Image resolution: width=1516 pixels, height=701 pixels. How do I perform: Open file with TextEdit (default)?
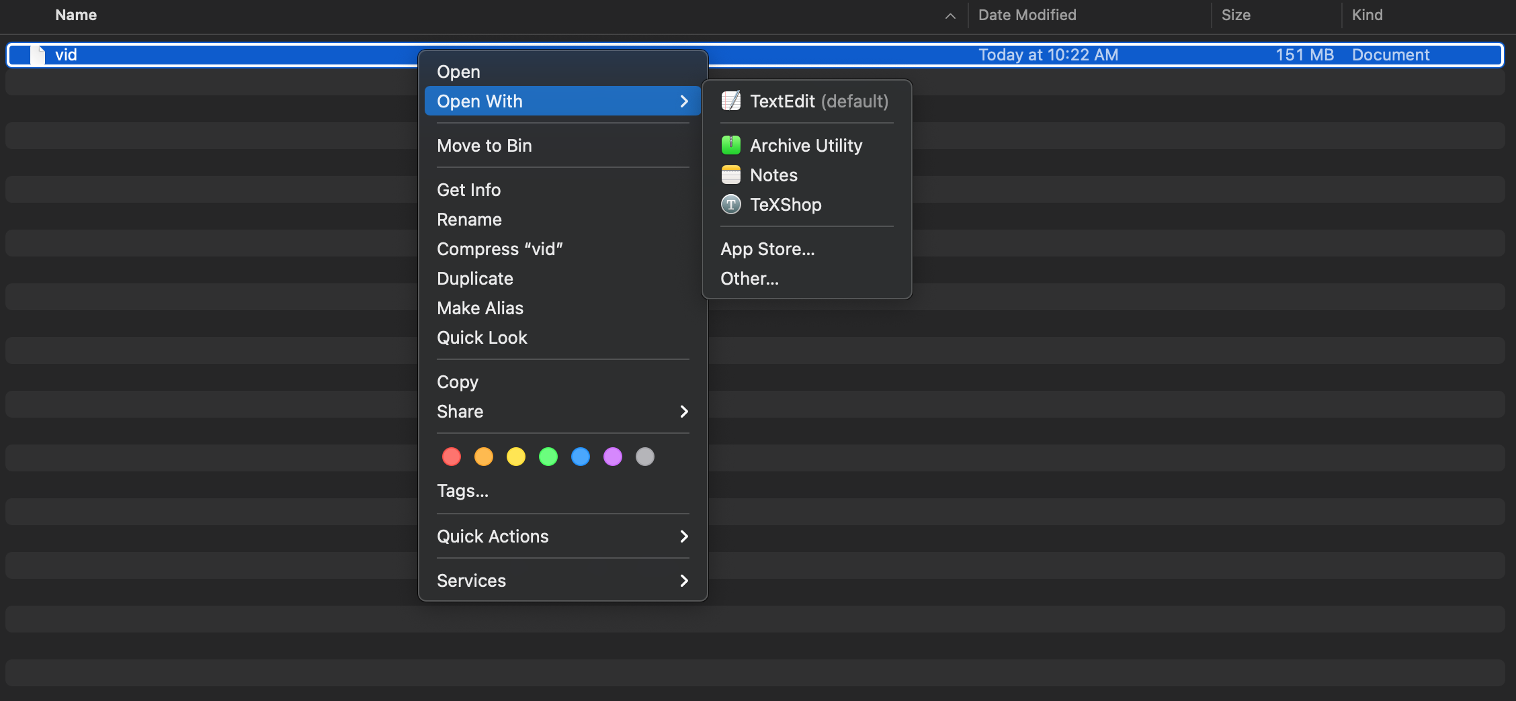click(x=806, y=101)
